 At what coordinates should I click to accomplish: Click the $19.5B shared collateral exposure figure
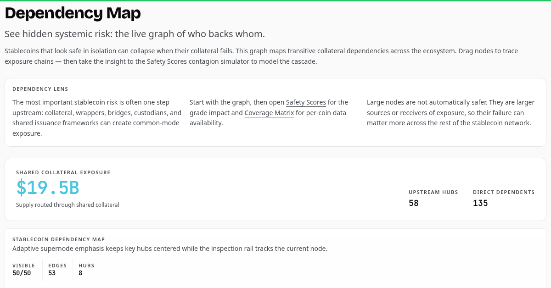coord(48,188)
